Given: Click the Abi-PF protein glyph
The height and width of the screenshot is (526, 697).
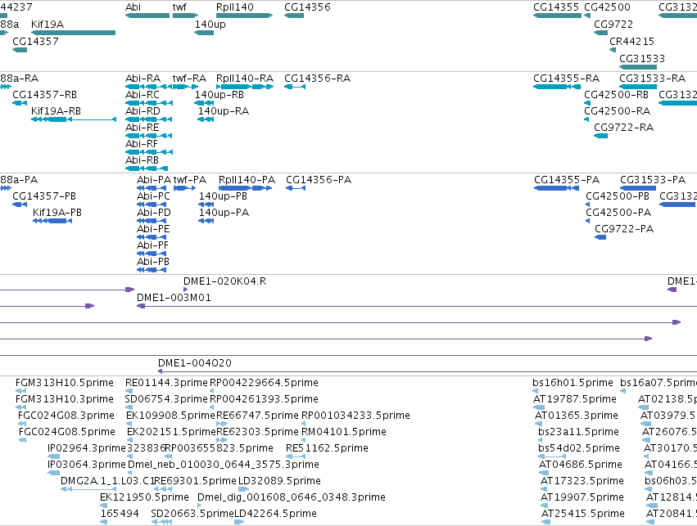Looking at the screenshot, I should point(152,254).
